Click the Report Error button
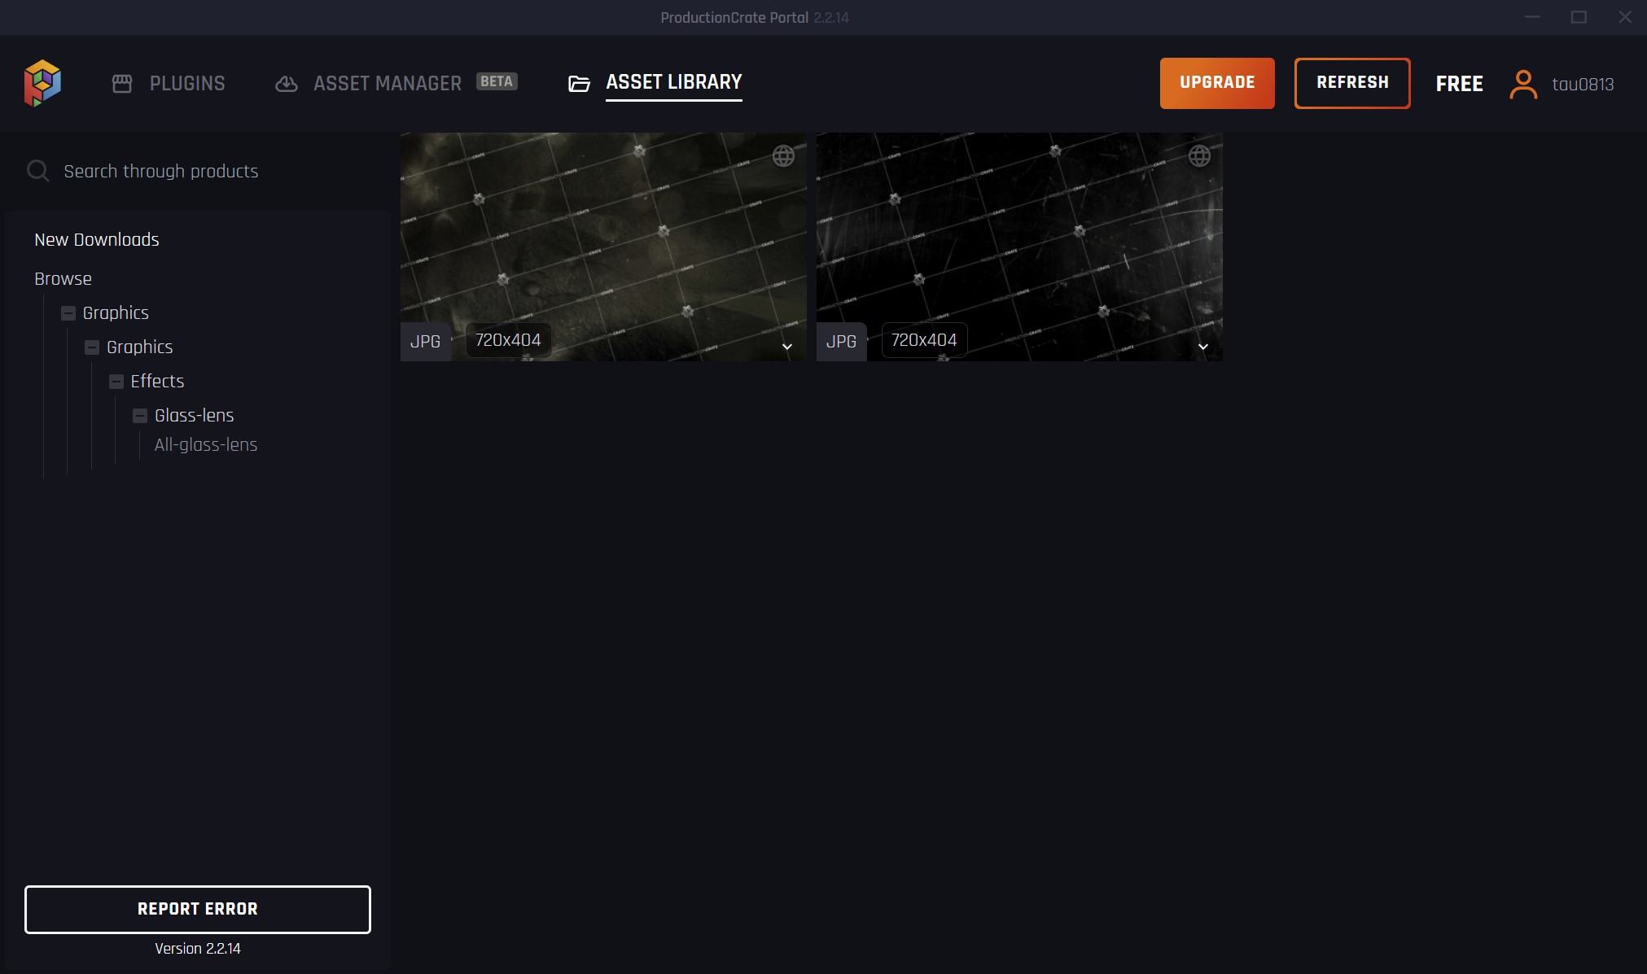1647x974 pixels. tap(198, 909)
